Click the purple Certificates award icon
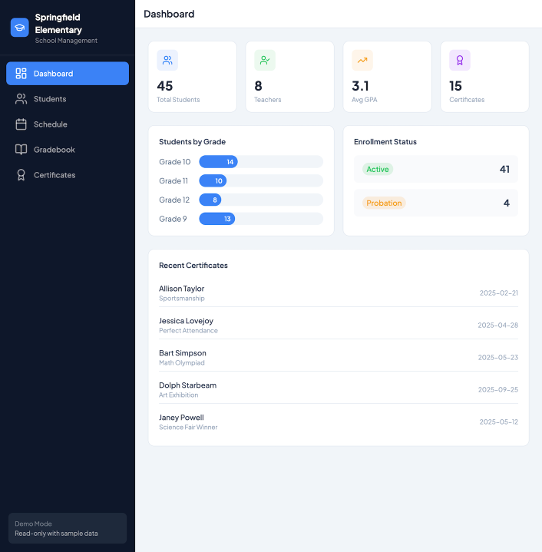The width and height of the screenshot is (542, 552). click(460, 60)
